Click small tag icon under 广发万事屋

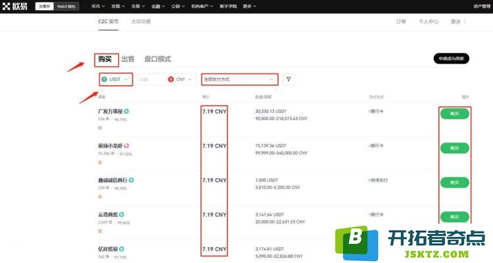100,128
